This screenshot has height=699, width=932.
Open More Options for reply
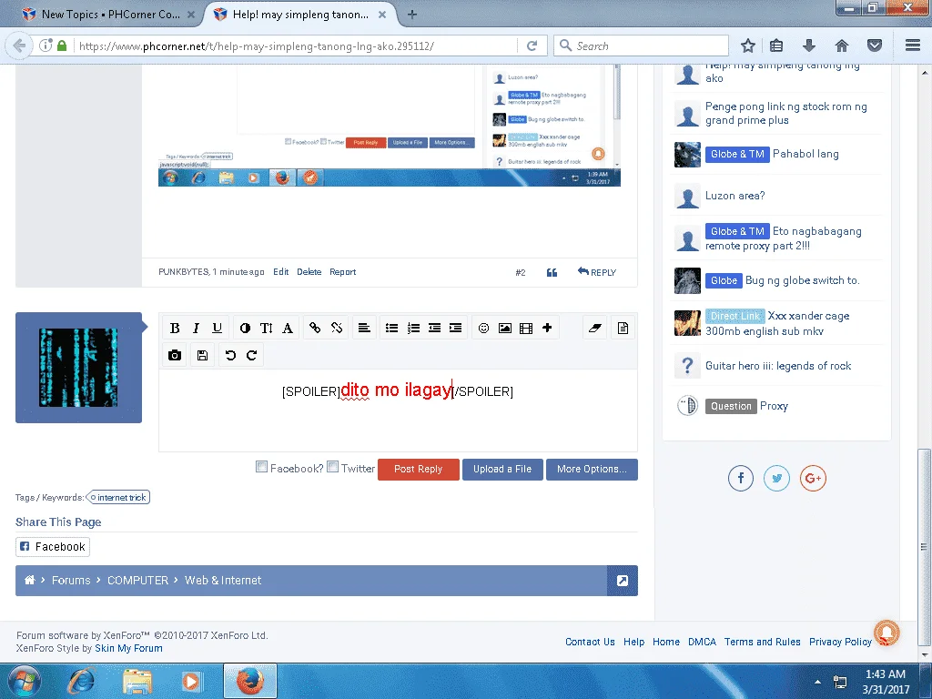tap(592, 469)
